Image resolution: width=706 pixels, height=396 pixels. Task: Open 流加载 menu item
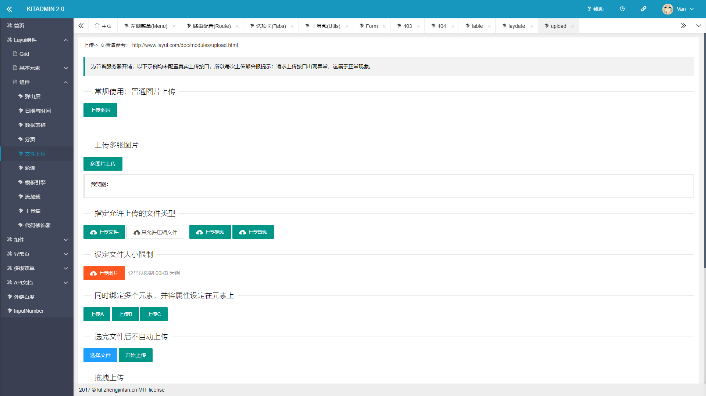37,197
